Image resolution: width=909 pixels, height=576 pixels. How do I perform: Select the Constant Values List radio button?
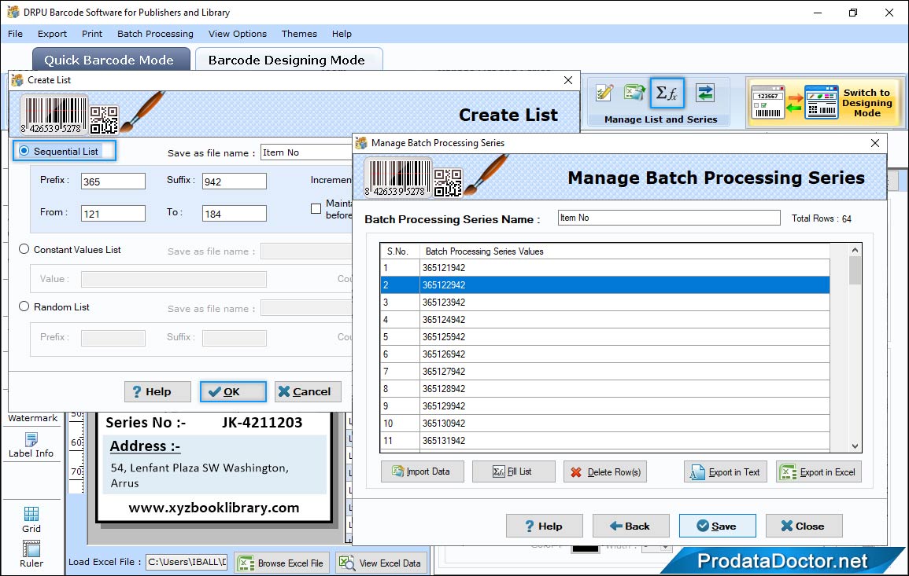pos(24,249)
